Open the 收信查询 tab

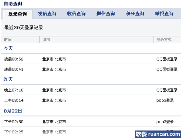tap(76, 14)
